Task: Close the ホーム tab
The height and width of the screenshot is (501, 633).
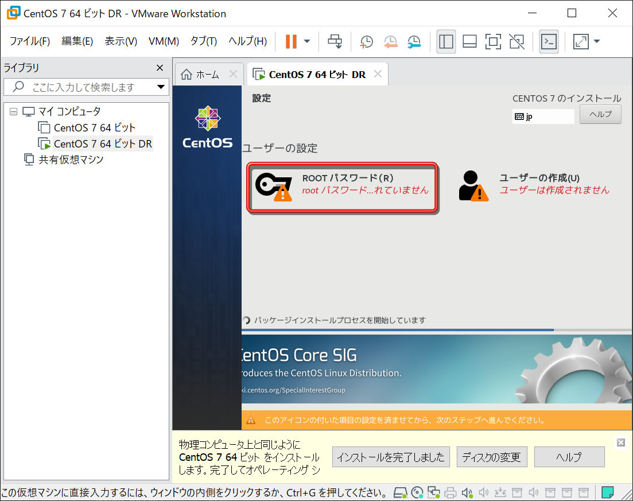Action: click(x=233, y=74)
